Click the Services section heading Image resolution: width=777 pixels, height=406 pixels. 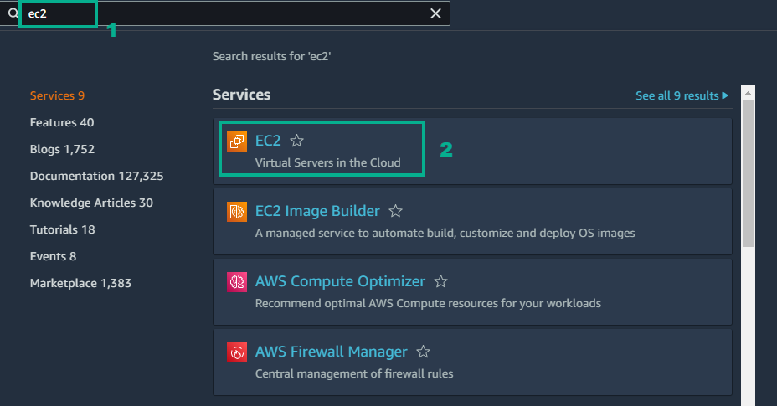[x=241, y=95]
